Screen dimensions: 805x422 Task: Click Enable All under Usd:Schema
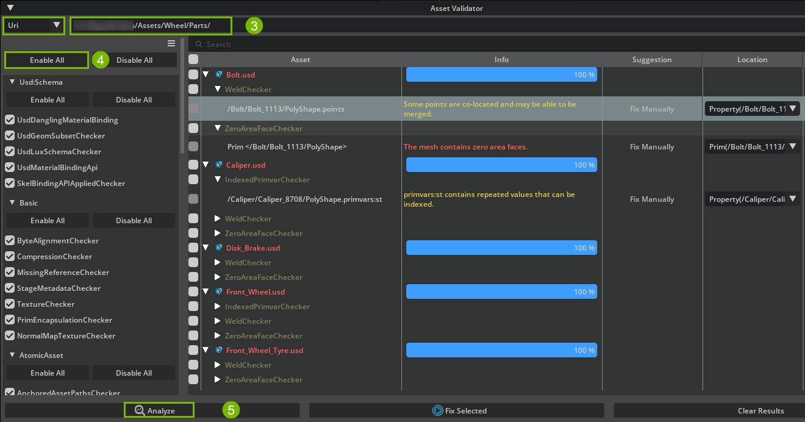(48, 99)
